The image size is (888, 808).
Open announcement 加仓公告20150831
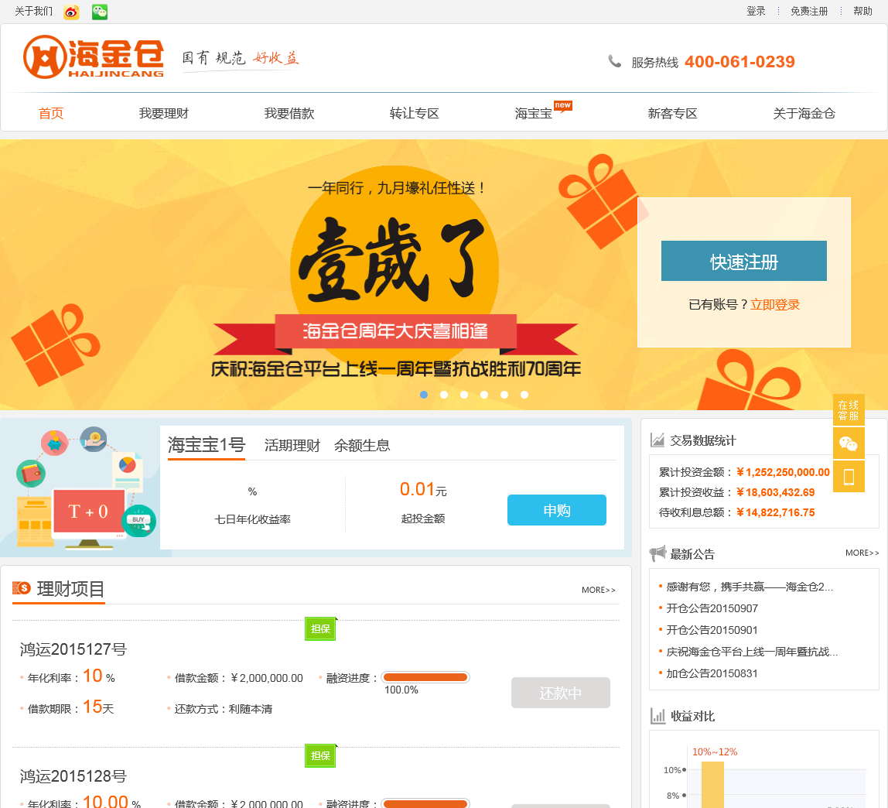(x=712, y=673)
